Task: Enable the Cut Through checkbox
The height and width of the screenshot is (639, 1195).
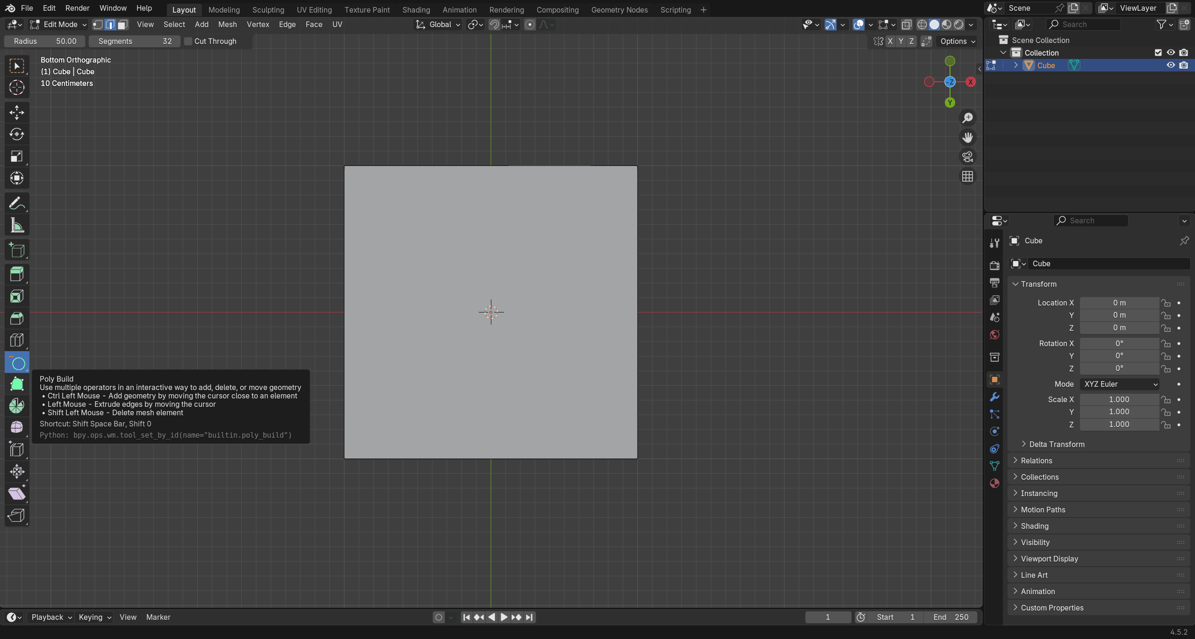Action: (188, 42)
